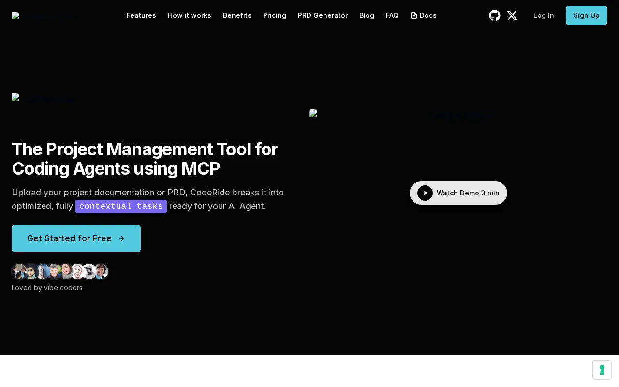619x387 pixels.
Task: Click the Sign Up button
Action: (587, 15)
